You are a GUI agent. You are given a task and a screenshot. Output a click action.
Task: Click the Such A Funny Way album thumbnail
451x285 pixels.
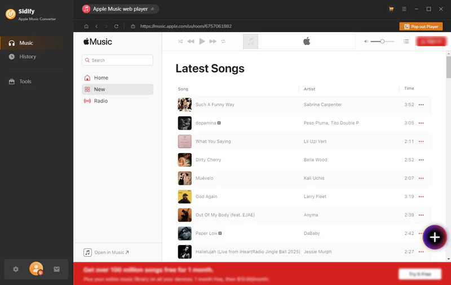[185, 105]
